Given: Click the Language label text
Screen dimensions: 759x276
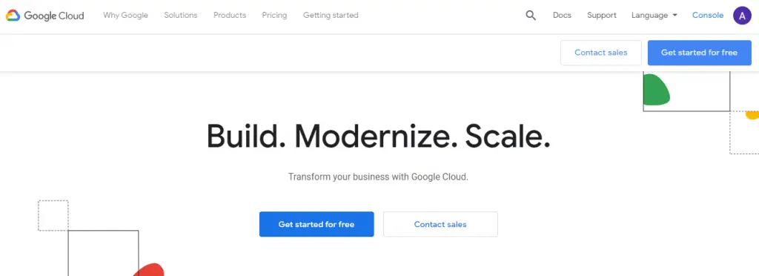Looking at the screenshot, I should [649, 15].
